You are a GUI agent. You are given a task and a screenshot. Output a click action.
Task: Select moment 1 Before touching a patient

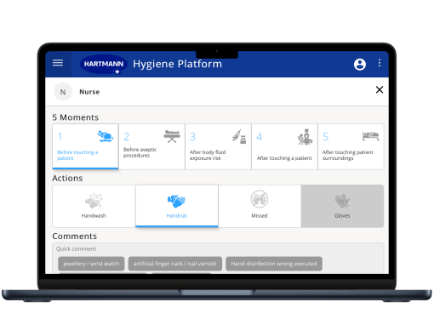point(85,146)
